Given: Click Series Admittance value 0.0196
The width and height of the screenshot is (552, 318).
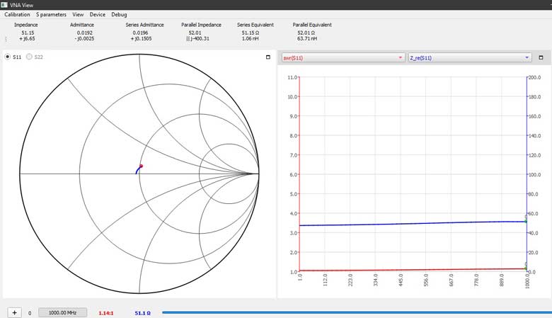Looking at the screenshot, I should click(x=140, y=33).
